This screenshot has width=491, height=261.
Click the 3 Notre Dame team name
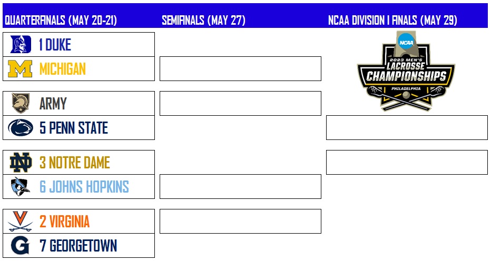click(75, 163)
